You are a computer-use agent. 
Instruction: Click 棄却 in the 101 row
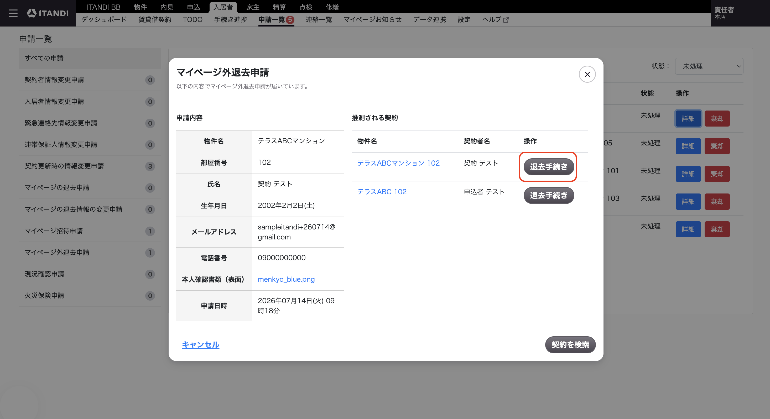[x=717, y=174]
